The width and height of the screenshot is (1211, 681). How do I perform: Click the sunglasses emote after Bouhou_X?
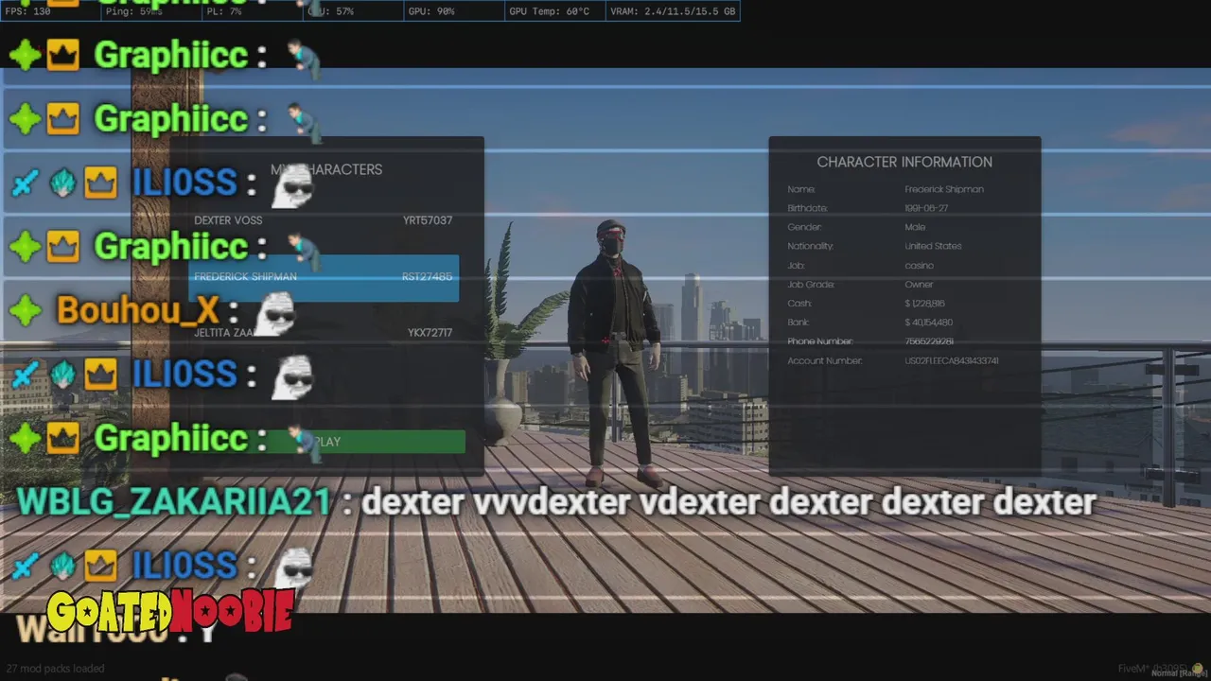[274, 313]
